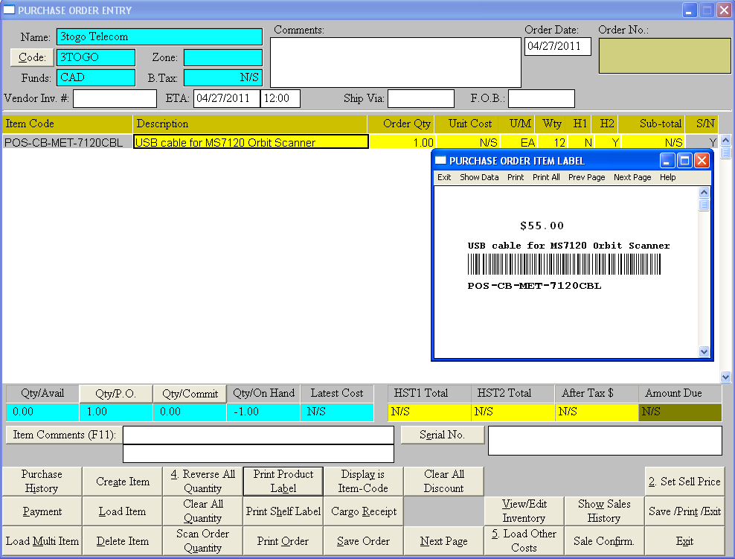This screenshot has height=559, width=735.
Task: Open Show Data menu in label window
Action: (x=479, y=177)
